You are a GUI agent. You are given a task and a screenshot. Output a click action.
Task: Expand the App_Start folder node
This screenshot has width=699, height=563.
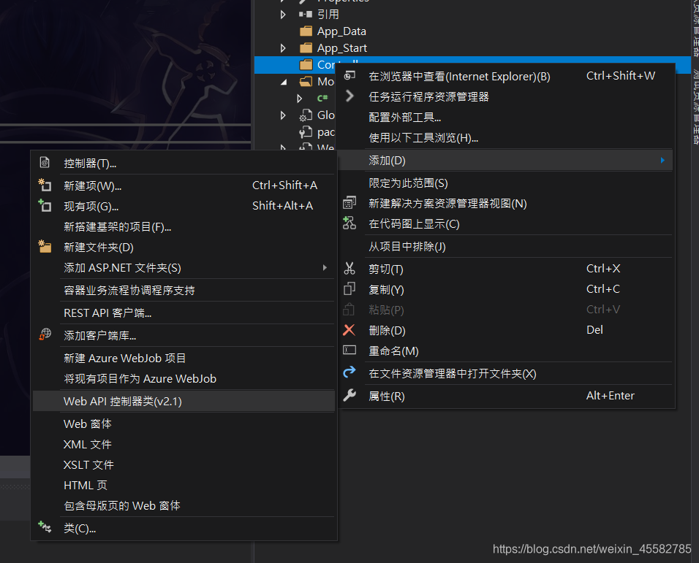point(283,47)
